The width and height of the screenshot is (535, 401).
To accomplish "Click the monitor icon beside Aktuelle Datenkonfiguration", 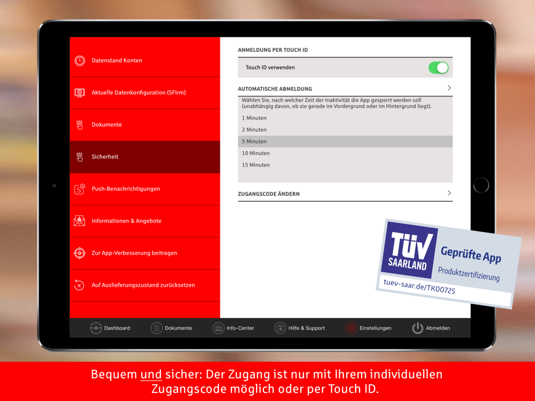I will click(x=80, y=92).
